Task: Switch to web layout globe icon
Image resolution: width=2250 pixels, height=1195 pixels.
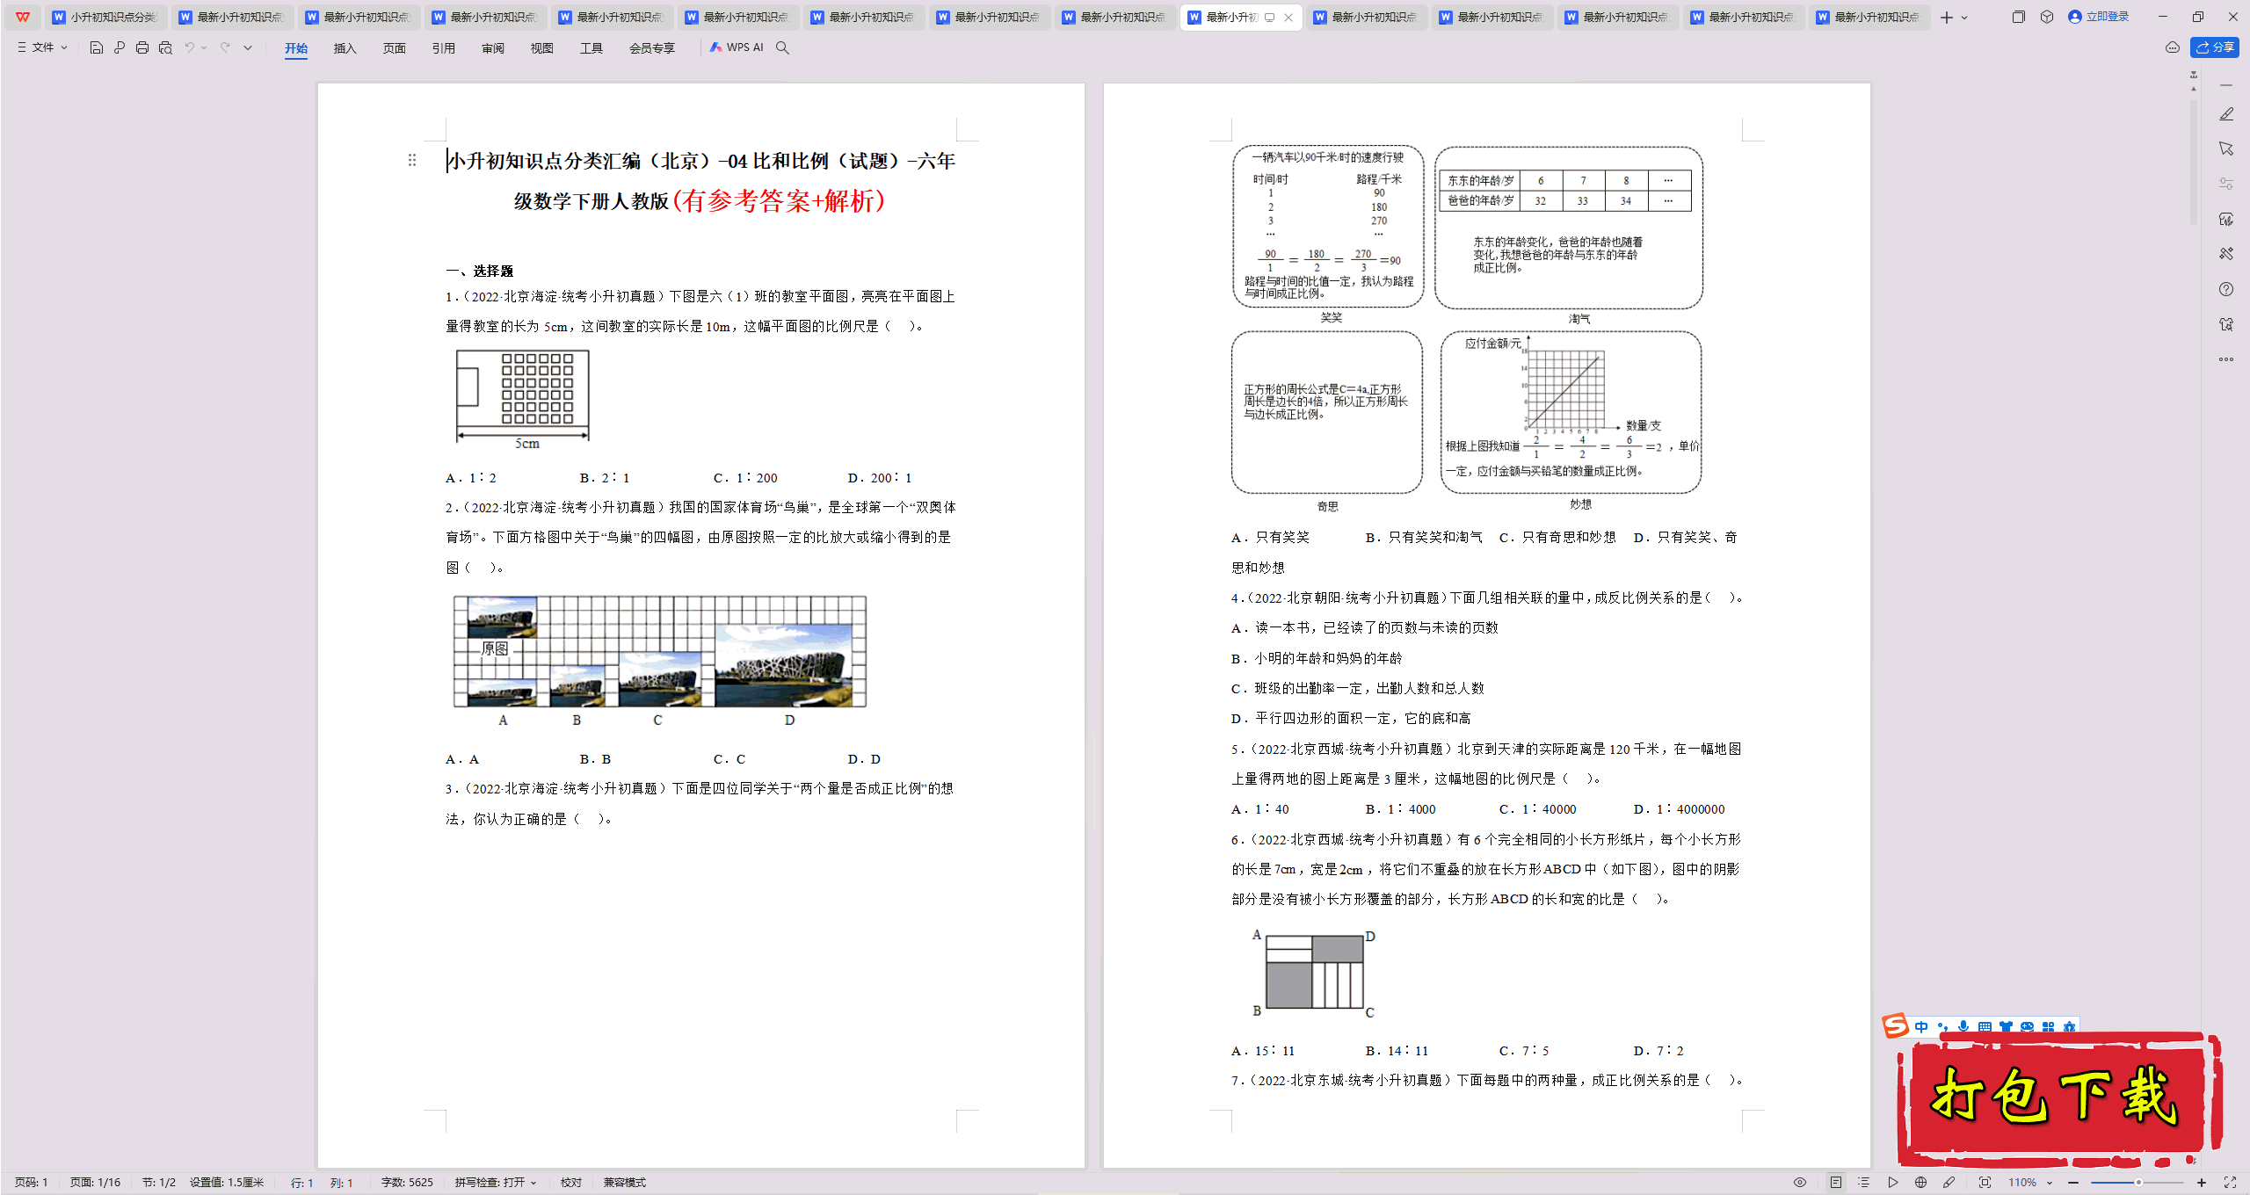Action: click(1920, 1183)
